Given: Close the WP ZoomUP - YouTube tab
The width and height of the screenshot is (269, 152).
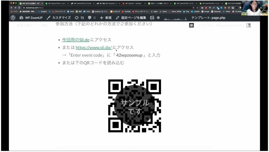Looking at the screenshot, I should click(x=145, y=4).
